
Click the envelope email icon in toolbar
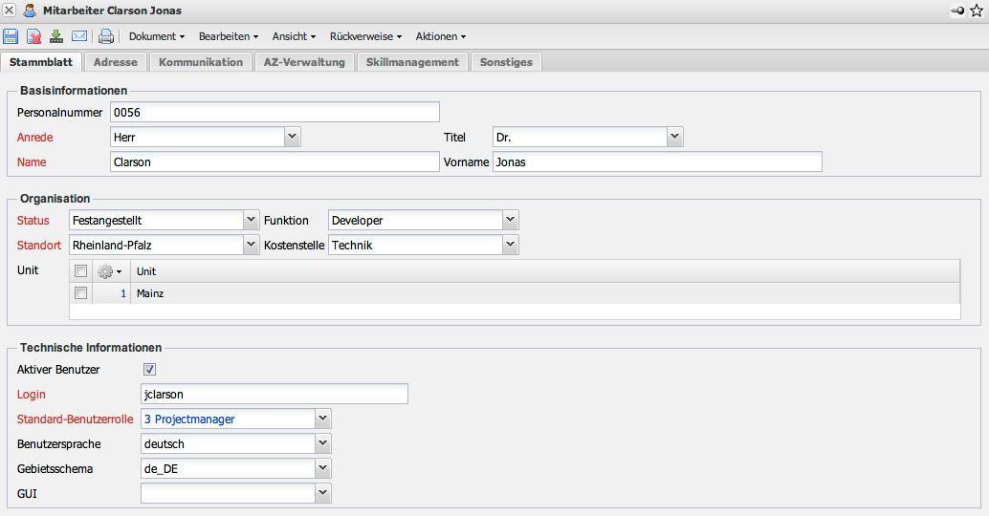[x=79, y=37]
